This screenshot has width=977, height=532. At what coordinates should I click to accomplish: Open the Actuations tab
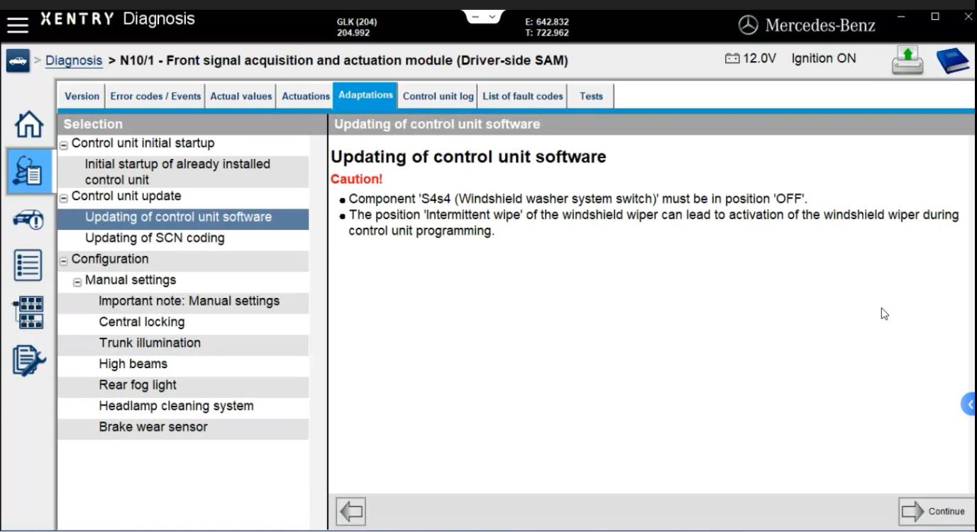coord(305,96)
